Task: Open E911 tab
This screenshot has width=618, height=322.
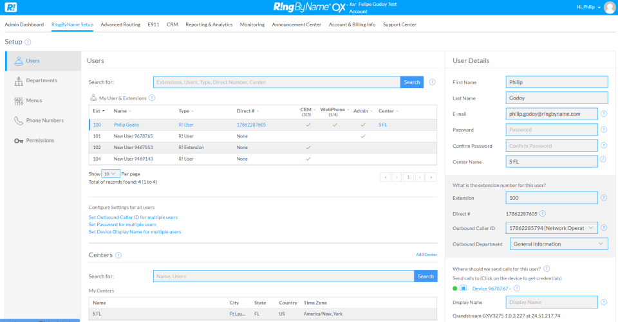Action: point(153,24)
